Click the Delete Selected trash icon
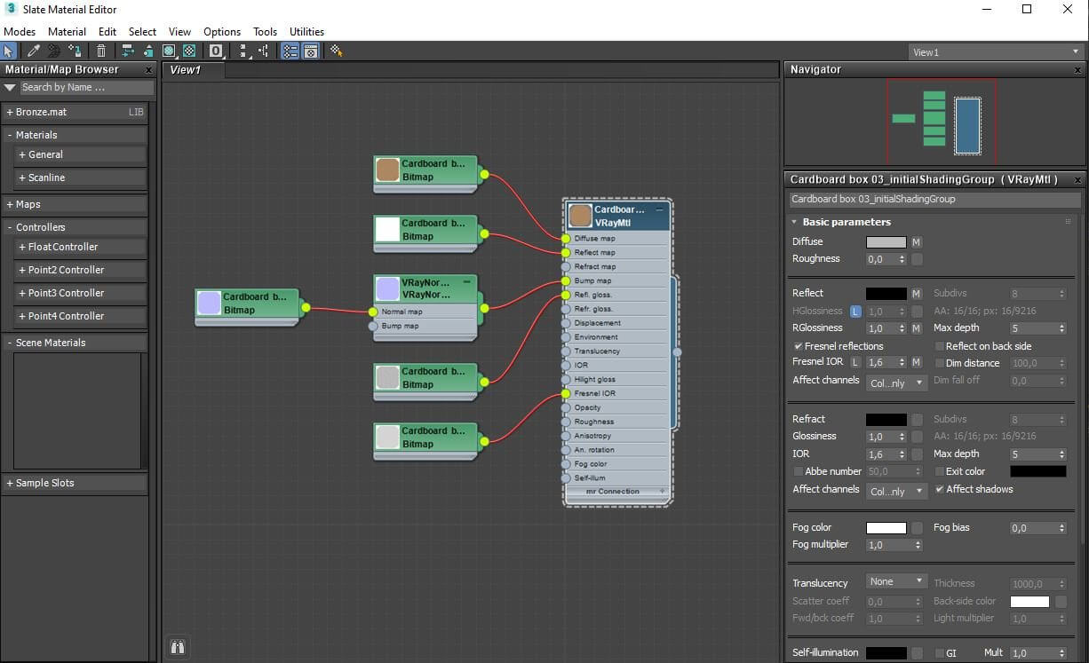 (101, 51)
